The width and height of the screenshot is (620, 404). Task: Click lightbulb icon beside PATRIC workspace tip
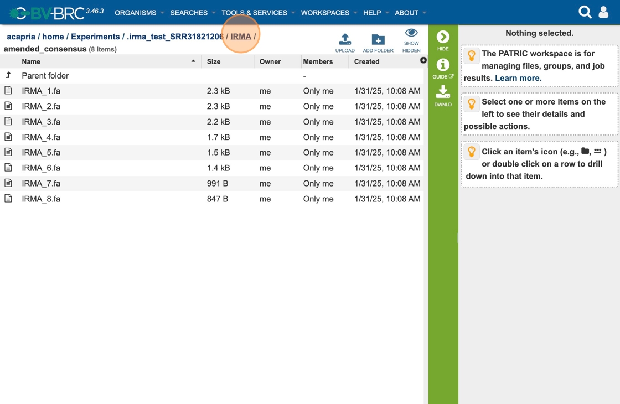click(x=471, y=55)
